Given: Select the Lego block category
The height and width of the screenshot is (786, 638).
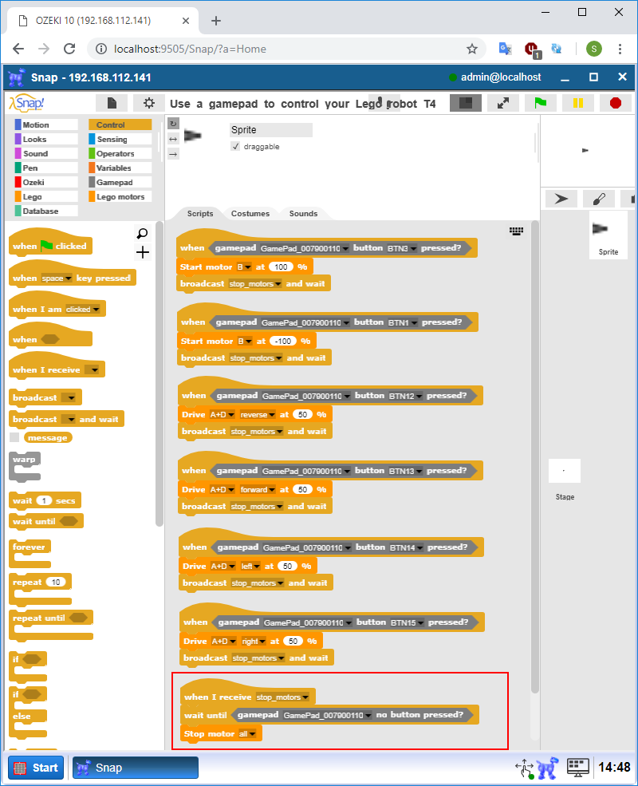Looking at the screenshot, I should click(46, 197).
